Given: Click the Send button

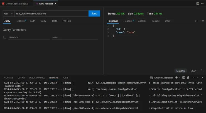Looking at the screenshot, I should [94, 13].
